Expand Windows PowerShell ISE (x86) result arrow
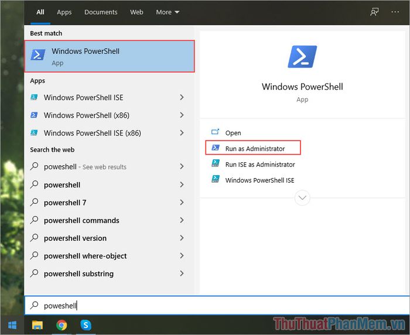Image resolution: width=410 pixels, height=335 pixels. [182, 133]
